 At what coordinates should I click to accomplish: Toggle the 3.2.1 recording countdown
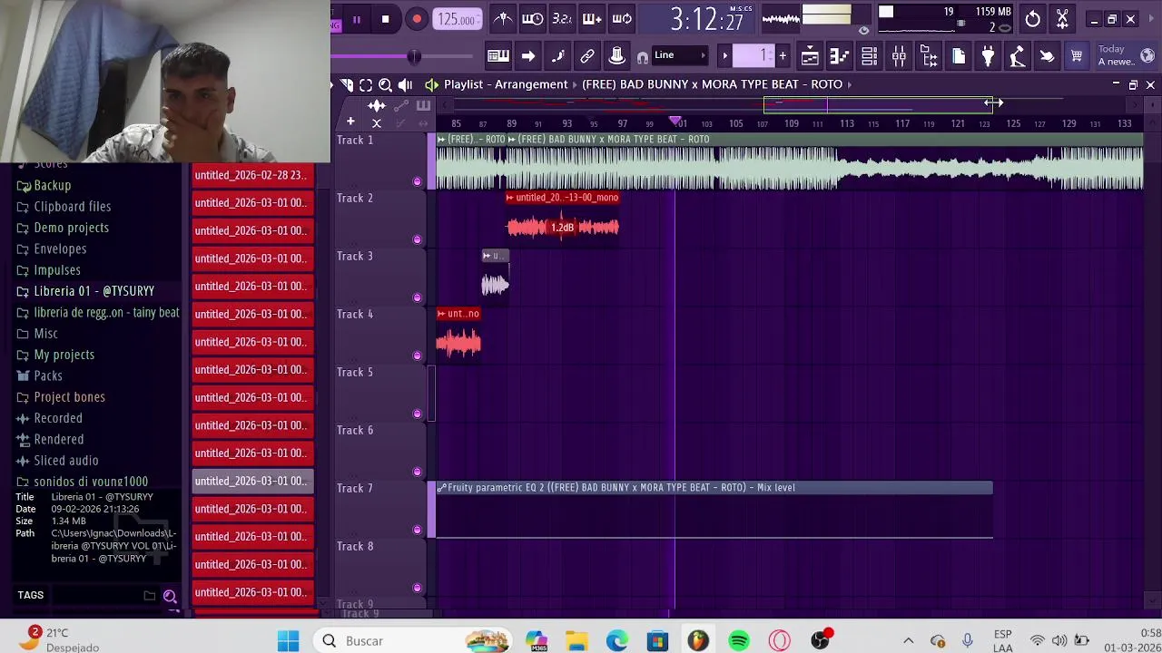562,19
